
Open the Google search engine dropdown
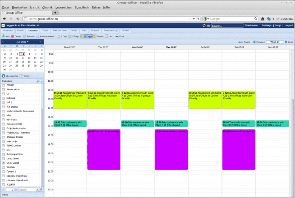[x=206, y=19]
